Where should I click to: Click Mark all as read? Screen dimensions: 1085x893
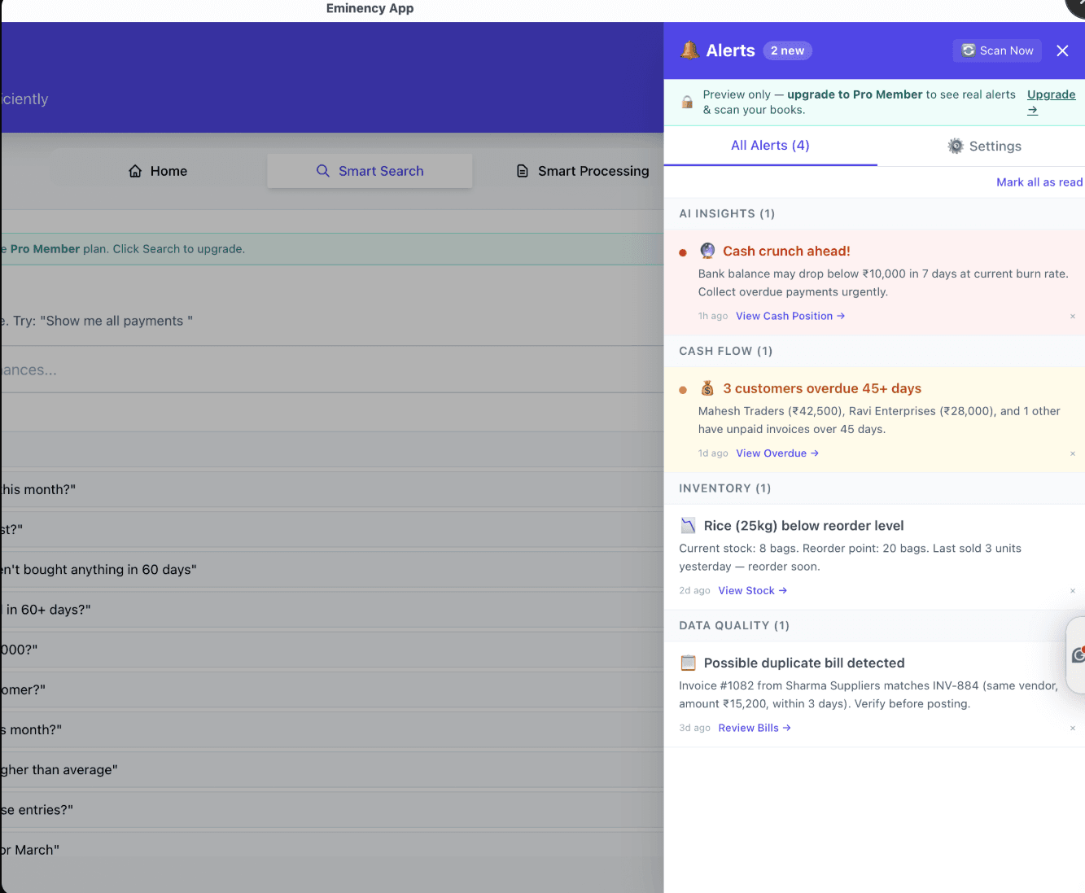(1039, 182)
